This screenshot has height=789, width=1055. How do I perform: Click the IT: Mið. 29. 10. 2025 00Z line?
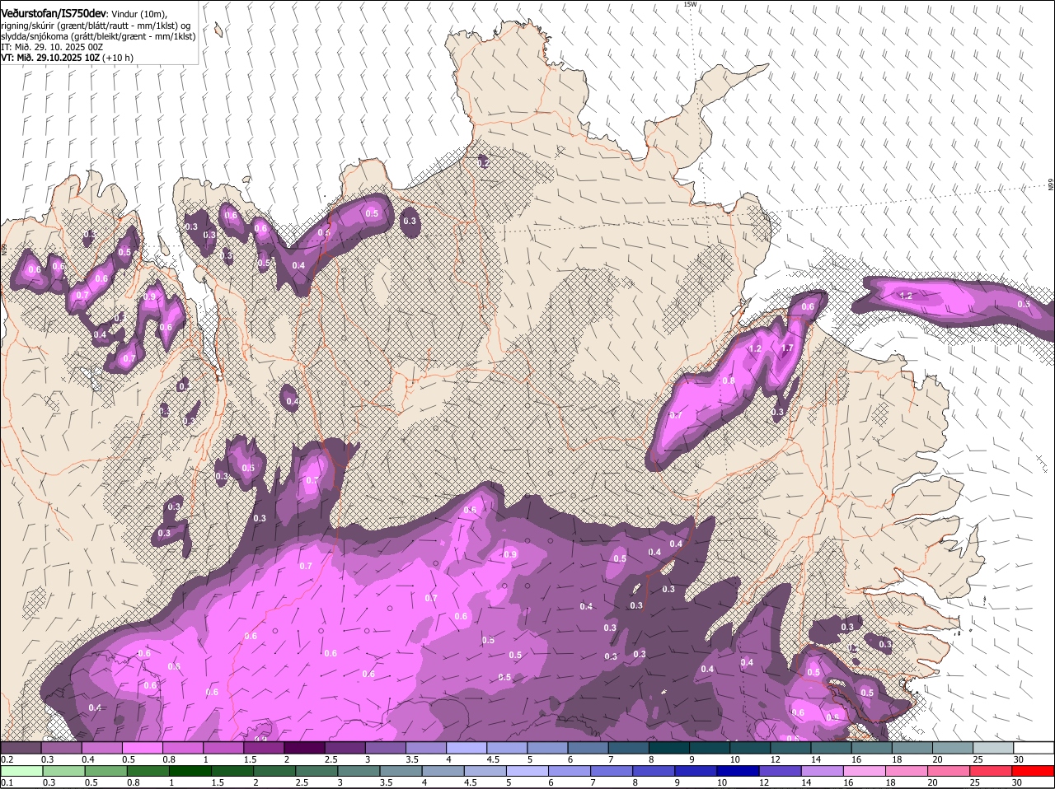[x=52, y=47]
